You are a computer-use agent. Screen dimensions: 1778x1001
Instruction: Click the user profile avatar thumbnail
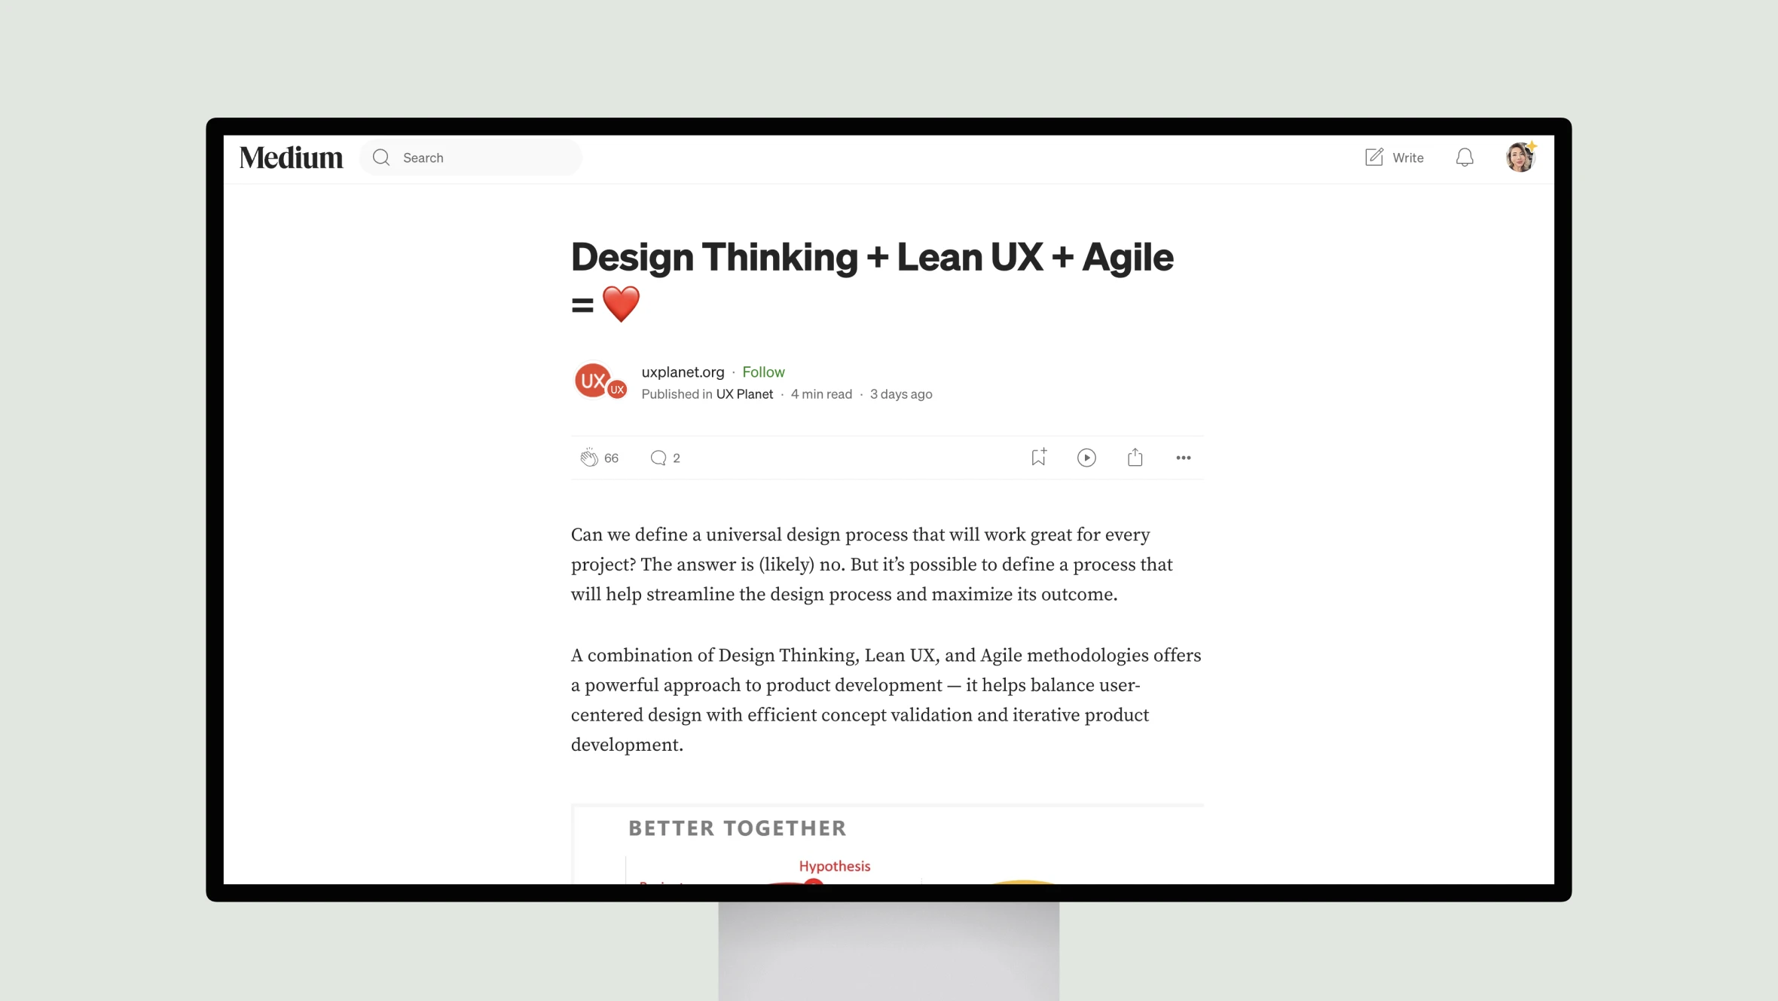click(x=1520, y=157)
